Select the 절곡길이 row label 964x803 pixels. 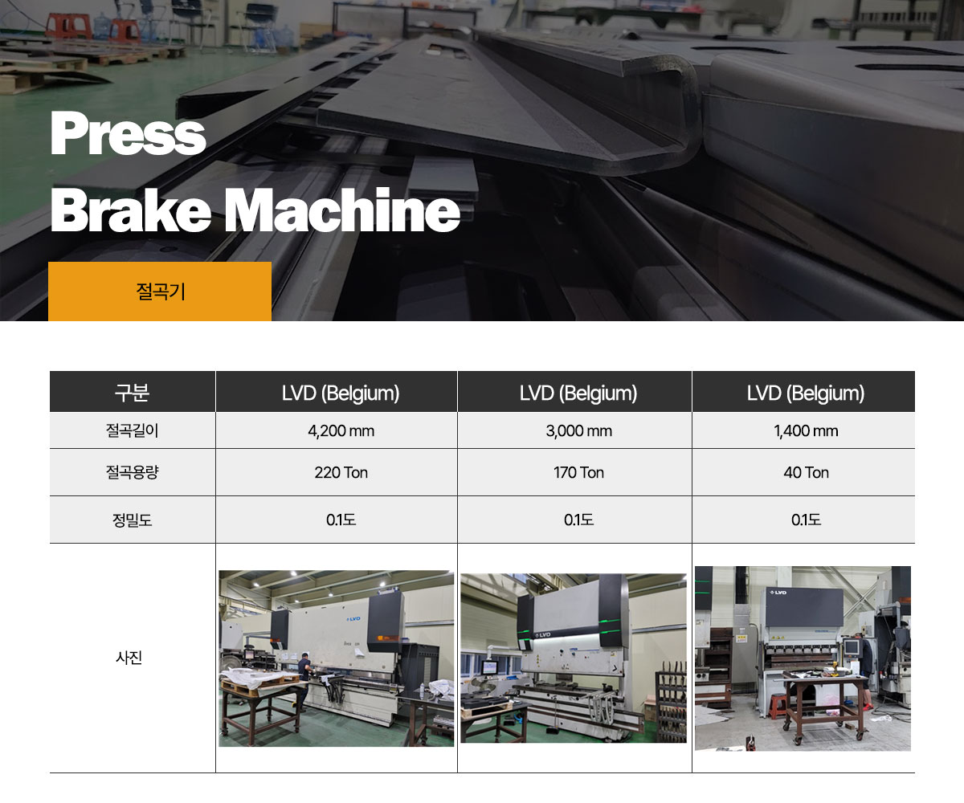[133, 431]
